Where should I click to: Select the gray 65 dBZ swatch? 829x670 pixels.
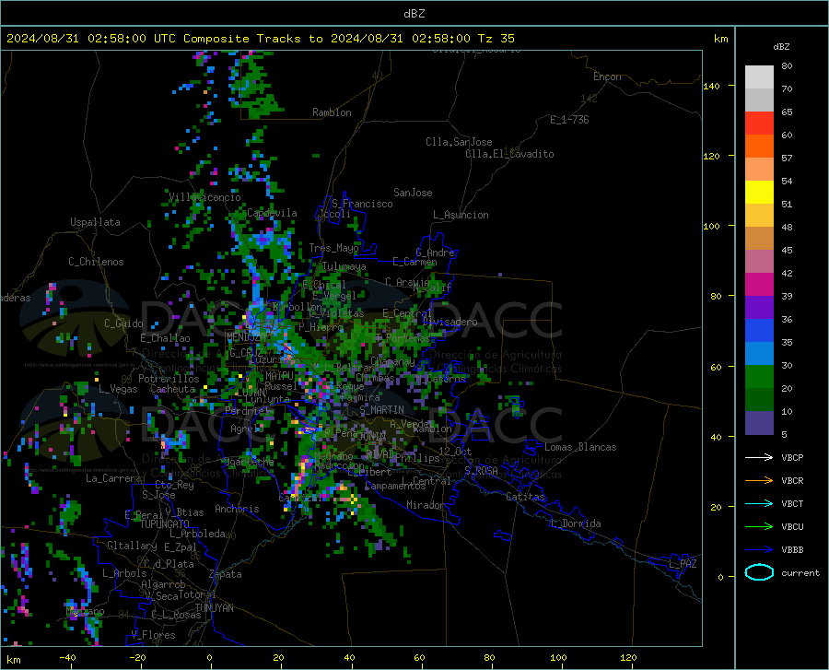(759, 100)
